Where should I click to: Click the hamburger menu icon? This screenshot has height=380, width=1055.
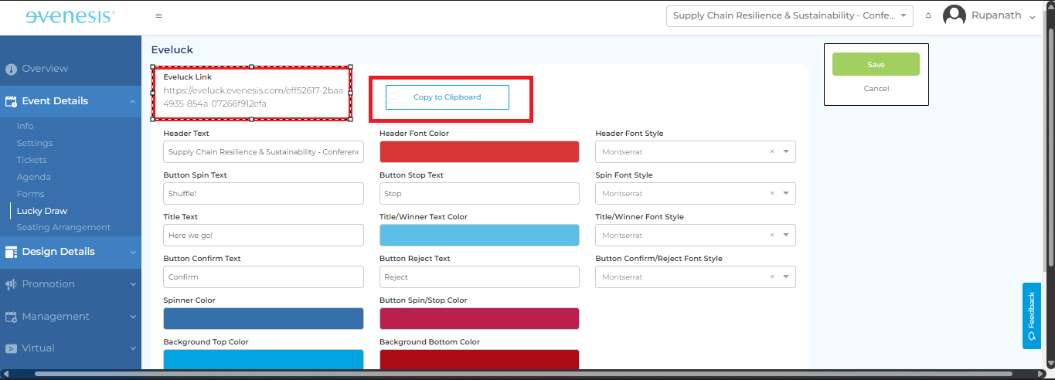158,15
